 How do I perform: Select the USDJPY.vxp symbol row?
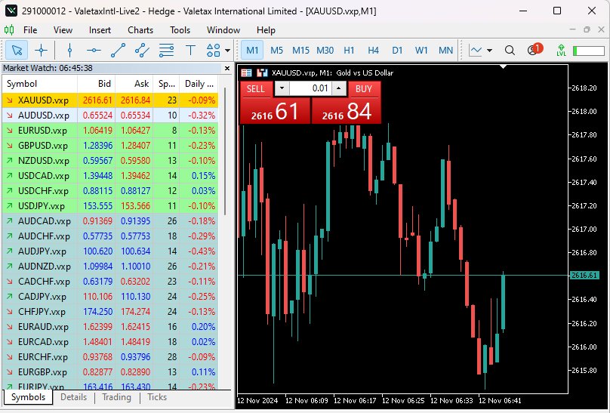[110, 205]
